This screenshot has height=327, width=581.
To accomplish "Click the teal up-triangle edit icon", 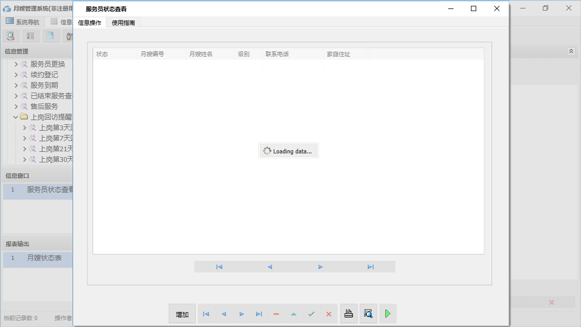I will click(x=294, y=314).
